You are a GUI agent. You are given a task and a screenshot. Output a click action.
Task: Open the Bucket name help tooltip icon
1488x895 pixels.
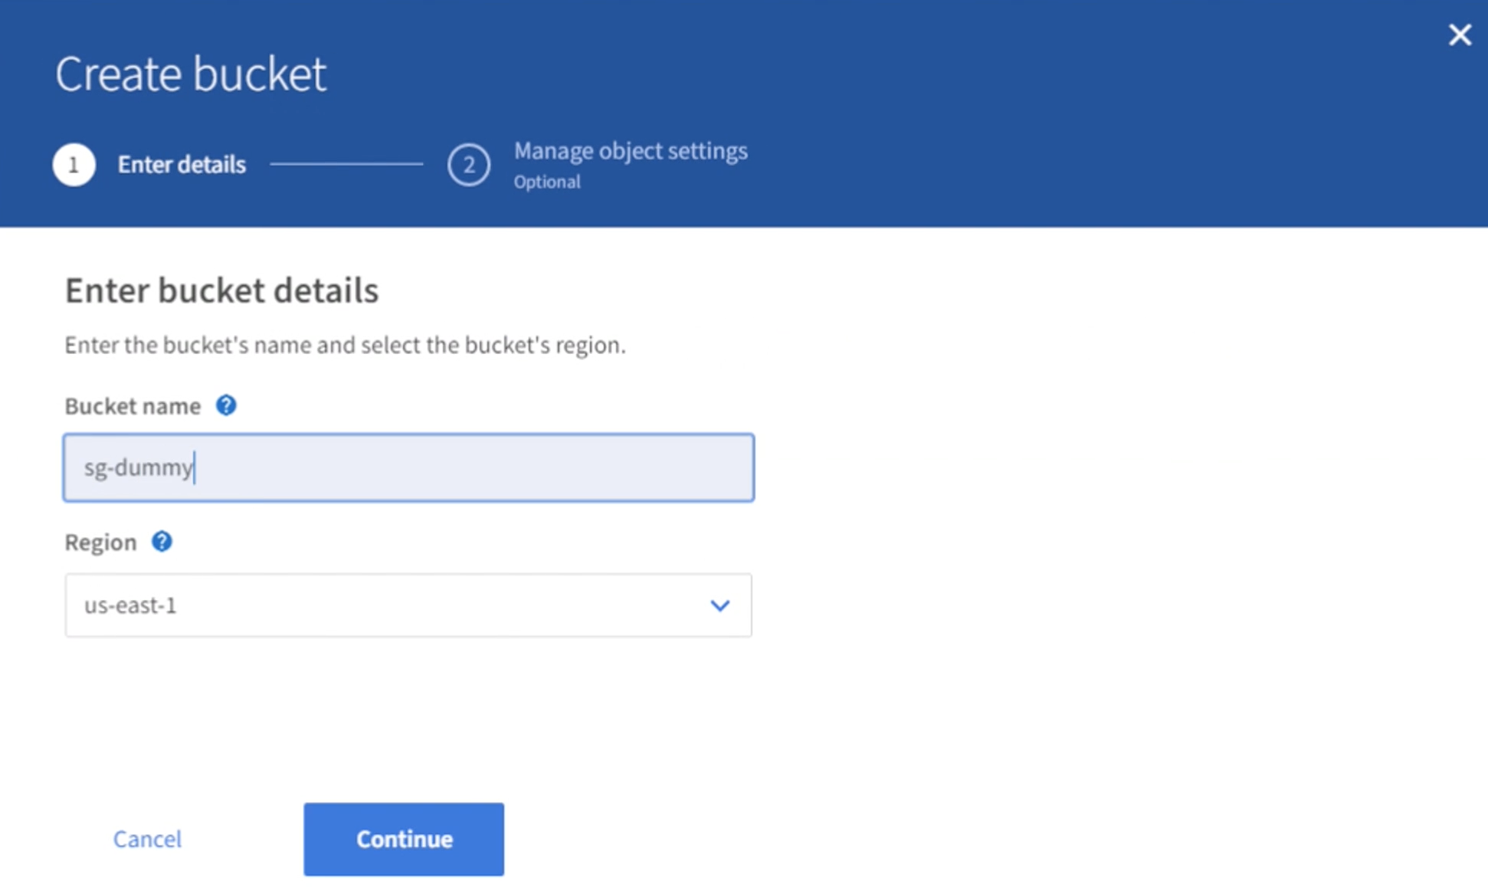pyautogui.click(x=225, y=405)
